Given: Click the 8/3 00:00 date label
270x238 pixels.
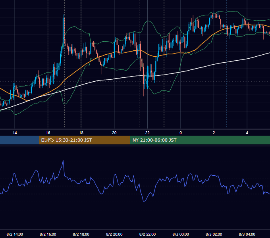Looking at the screenshot, I should pyautogui.click(x=181, y=234).
